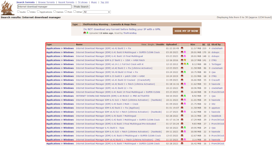Sort results by Name column header

[79, 45]
